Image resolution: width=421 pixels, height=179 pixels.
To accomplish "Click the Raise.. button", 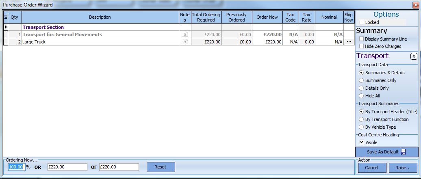I will (x=403, y=168).
